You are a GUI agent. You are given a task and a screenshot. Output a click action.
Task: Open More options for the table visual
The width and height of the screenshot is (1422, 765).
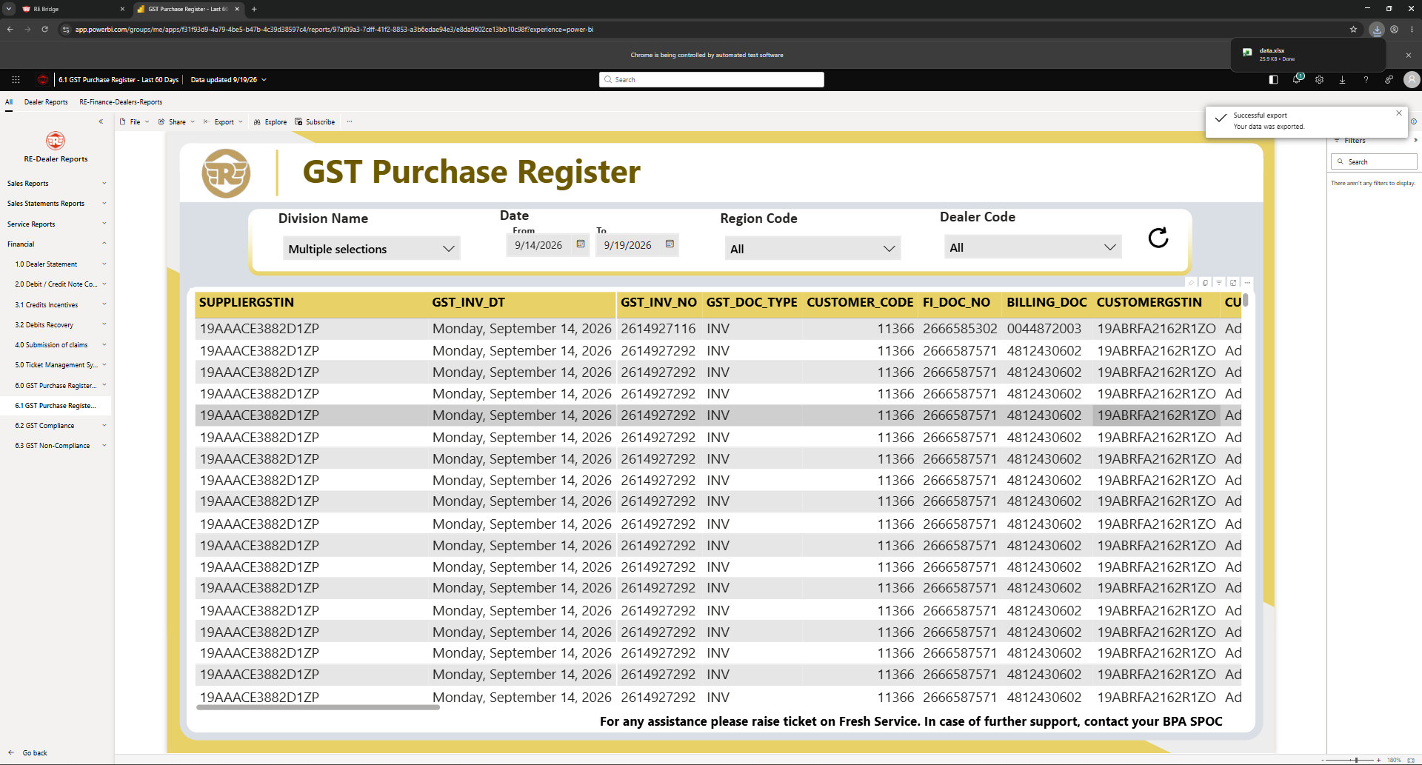click(x=1247, y=283)
